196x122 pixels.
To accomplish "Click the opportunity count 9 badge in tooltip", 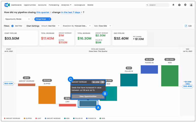I will [x=103, y=82].
